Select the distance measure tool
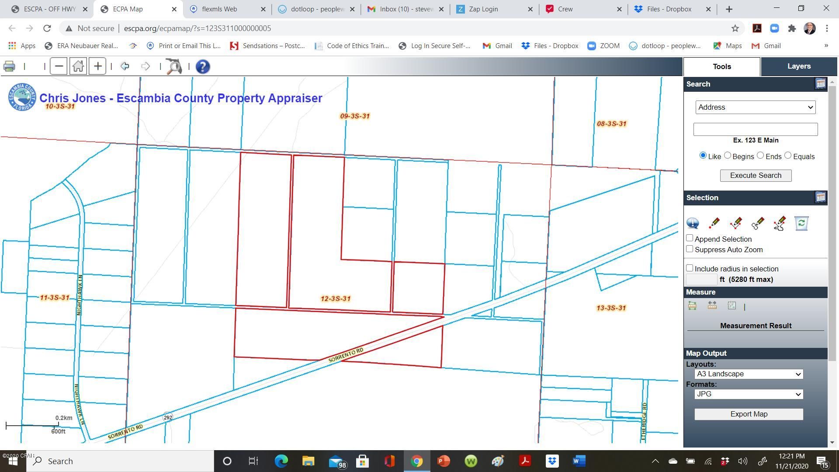 pyautogui.click(x=712, y=305)
